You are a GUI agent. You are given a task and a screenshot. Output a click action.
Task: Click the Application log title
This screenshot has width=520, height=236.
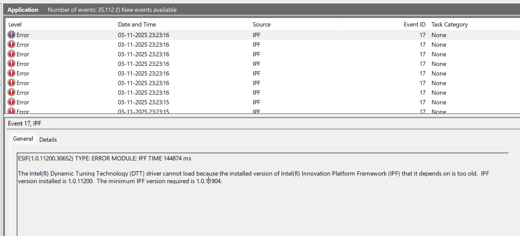coord(23,10)
